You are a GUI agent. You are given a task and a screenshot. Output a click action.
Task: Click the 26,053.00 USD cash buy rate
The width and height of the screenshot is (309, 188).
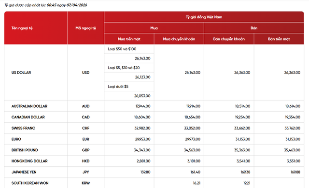tap(142, 96)
